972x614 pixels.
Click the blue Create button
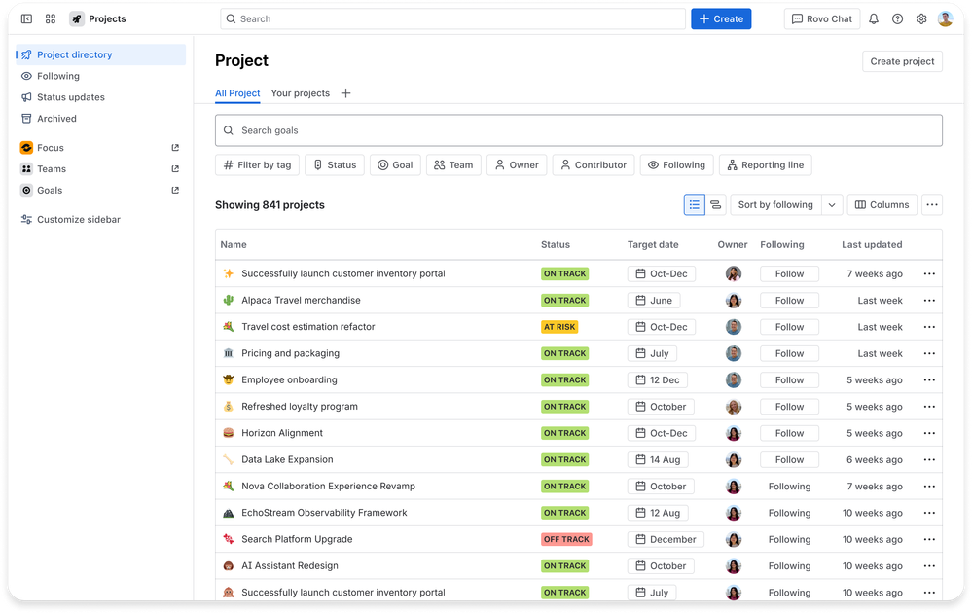pyautogui.click(x=721, y=18)
